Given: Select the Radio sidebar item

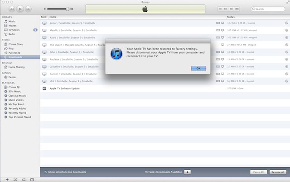Looking at the screenshot, I should pyautogui.click(x=12, y=33).
